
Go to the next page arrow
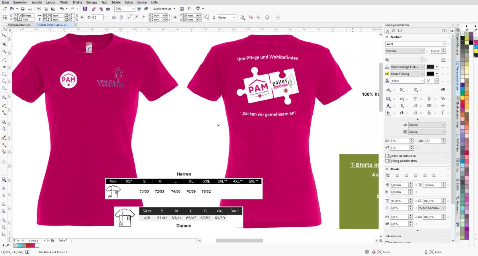click(x=44, y=240)
